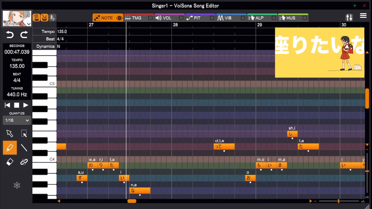Enable the VOL checkbox
The height and width of the screenshot is (209, 372).
(x=181, y=18)
